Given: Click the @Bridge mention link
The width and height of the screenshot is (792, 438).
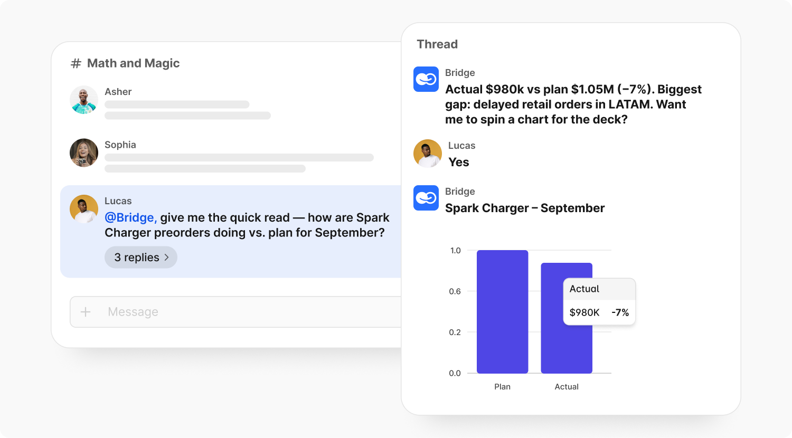Looking at the screenshot, I should [x=130, y=217].
